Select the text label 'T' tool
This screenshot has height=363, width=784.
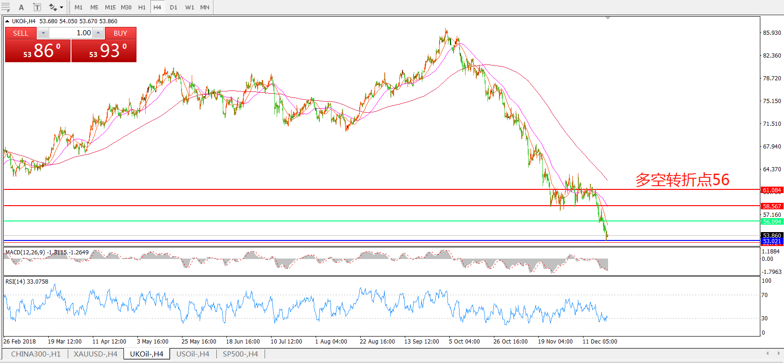(37, 7)
